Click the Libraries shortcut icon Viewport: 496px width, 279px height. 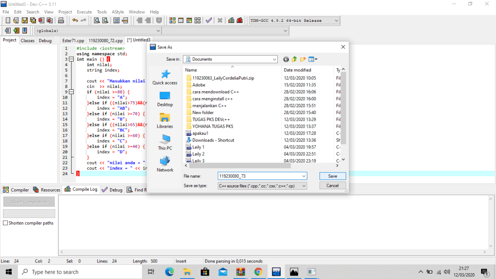pyautogui.click(x=165, y=120)
